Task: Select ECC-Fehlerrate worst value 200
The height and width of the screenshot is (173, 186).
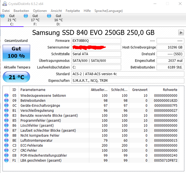Action: (124, 145)
